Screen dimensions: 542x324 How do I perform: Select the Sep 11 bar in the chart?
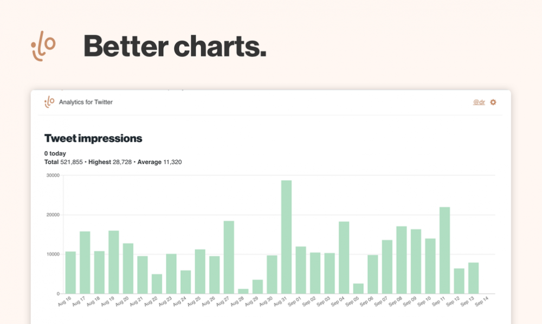tap(444, 250)
